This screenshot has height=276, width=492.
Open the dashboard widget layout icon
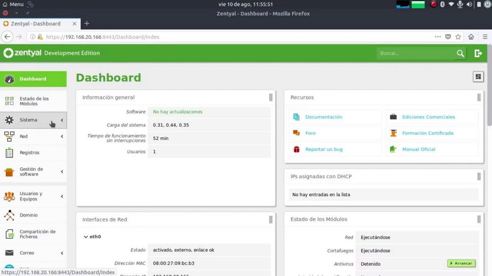click(x=478, y=76)
